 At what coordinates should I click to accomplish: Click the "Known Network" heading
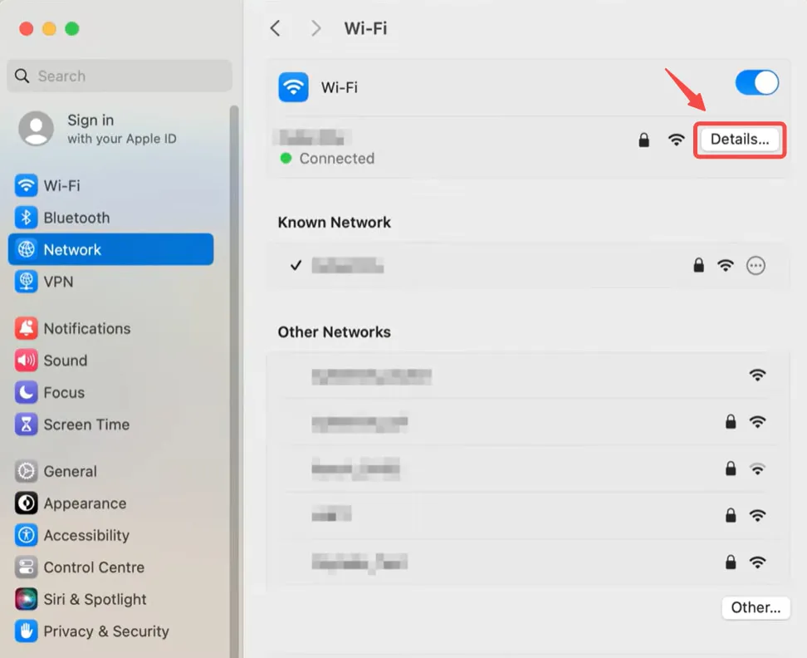(x=334, y=223)
